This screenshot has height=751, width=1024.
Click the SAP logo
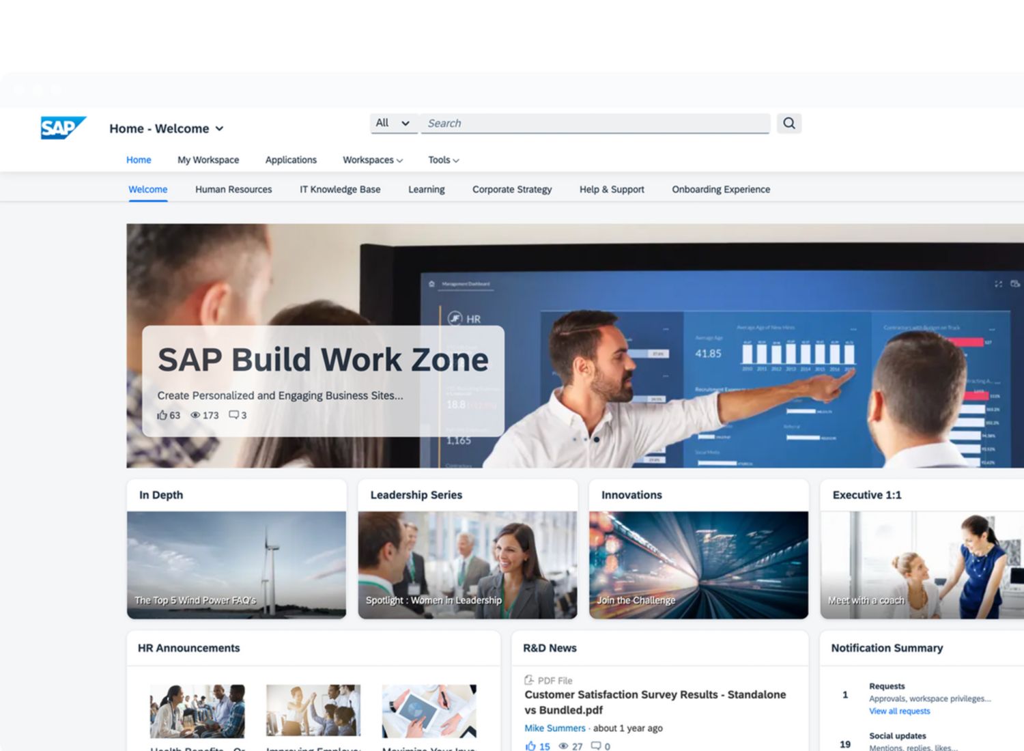coord(63,128)
